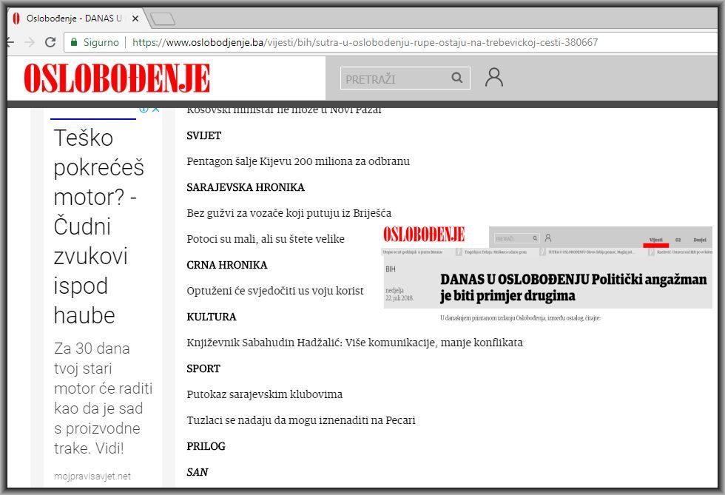Click 'Bez gužvi za vozače koji putuju iz Briješća'
This screenshot has width=725, height=495.
pos(289,213)
